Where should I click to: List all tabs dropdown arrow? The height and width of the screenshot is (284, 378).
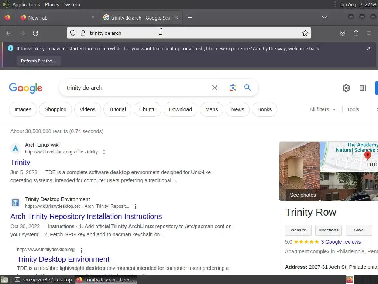tap(324, 17)
